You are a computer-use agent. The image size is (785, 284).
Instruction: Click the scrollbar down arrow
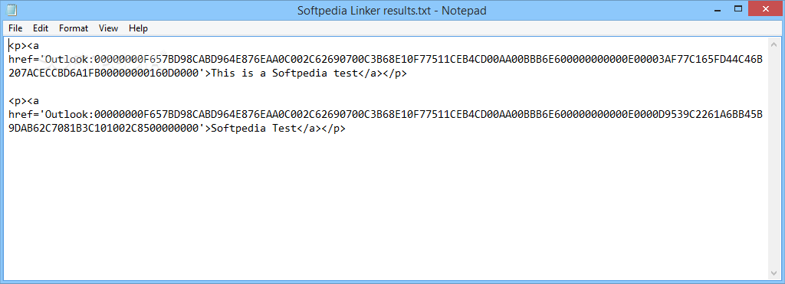[774, 273]
